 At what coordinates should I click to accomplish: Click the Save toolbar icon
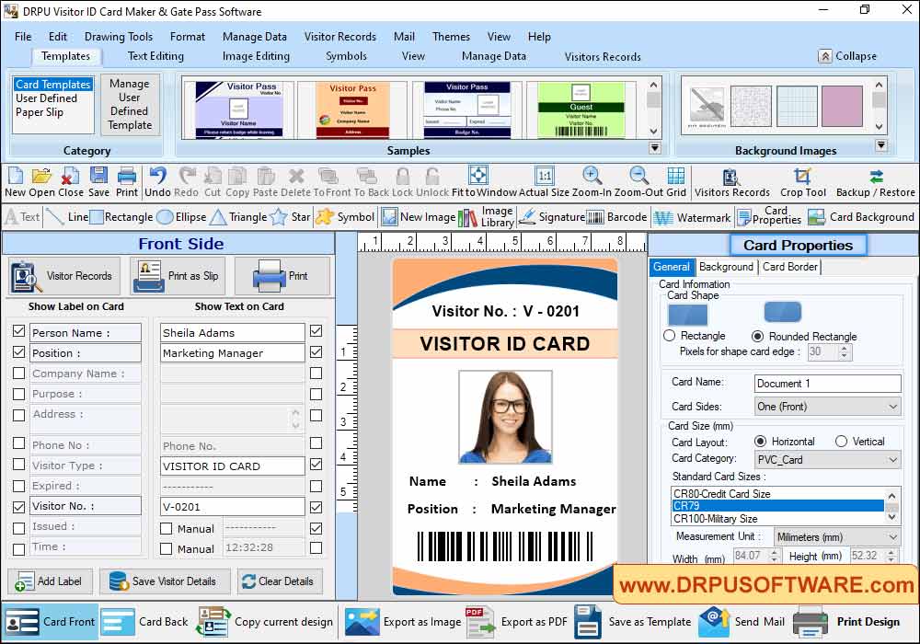[98, 182]
